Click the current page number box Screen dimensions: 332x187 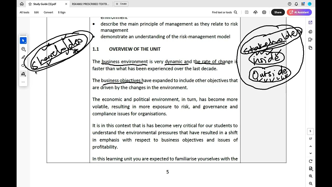click(x=310, y=131)
